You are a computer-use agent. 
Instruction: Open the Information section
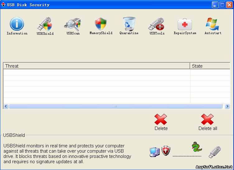click(17, 26)
